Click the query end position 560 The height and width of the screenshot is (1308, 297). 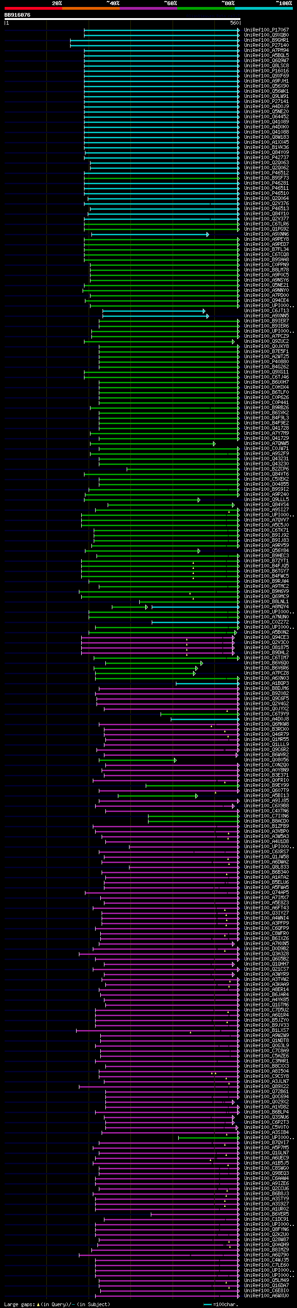point(234,23)
